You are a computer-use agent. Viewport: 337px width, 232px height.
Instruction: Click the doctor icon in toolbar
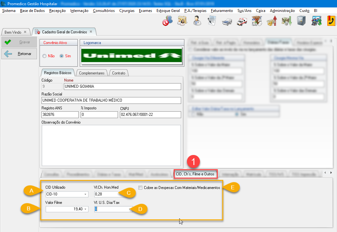click(x=196, y=21)
